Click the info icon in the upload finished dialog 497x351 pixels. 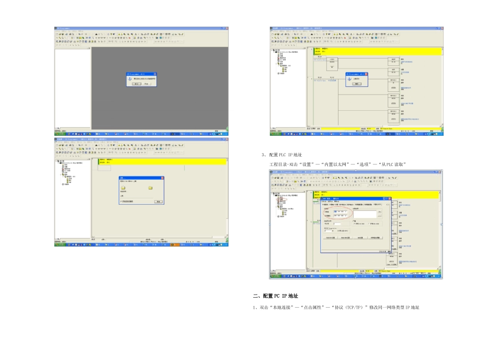[349, 79]
